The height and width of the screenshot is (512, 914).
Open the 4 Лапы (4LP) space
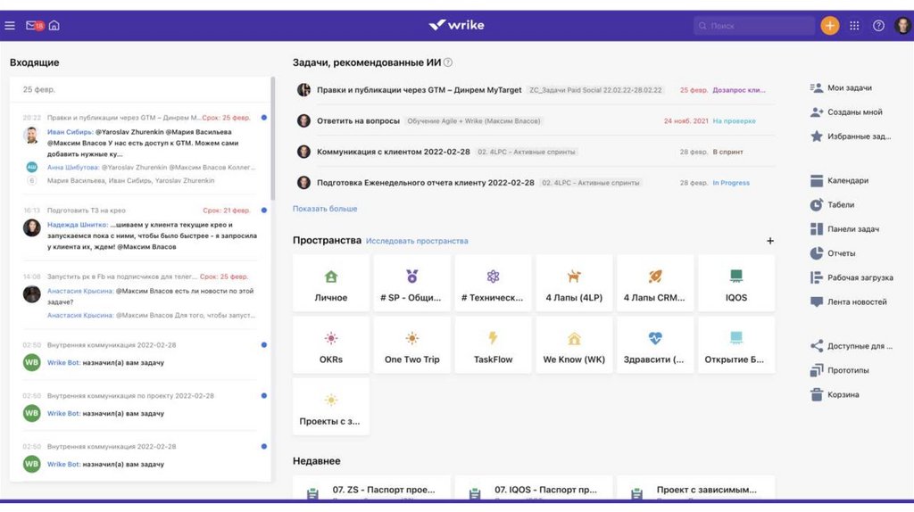pyautogui.click(x=574, y=283)
